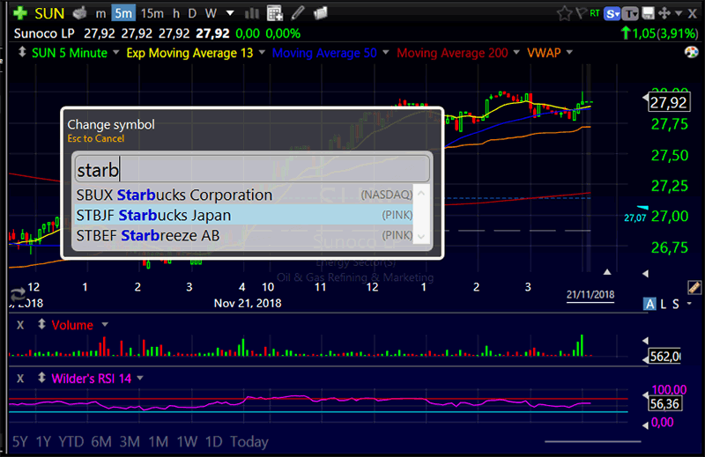Click the up arrow of the results scrollbar

(x=421, y=194)
